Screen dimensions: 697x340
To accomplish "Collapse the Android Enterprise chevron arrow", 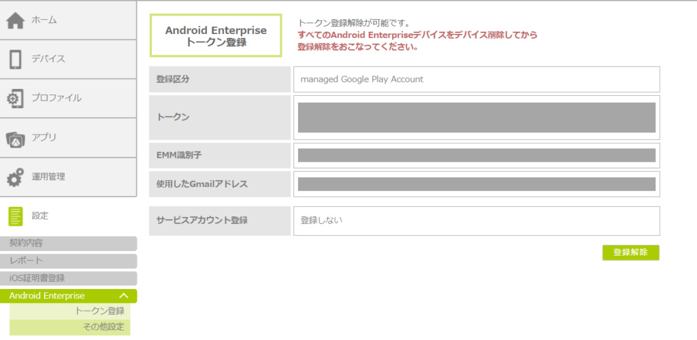I will pos(123,296).
